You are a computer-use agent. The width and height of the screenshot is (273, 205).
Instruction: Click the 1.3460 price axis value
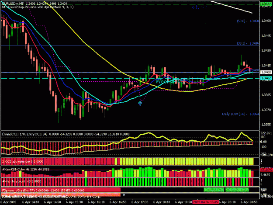266,21
